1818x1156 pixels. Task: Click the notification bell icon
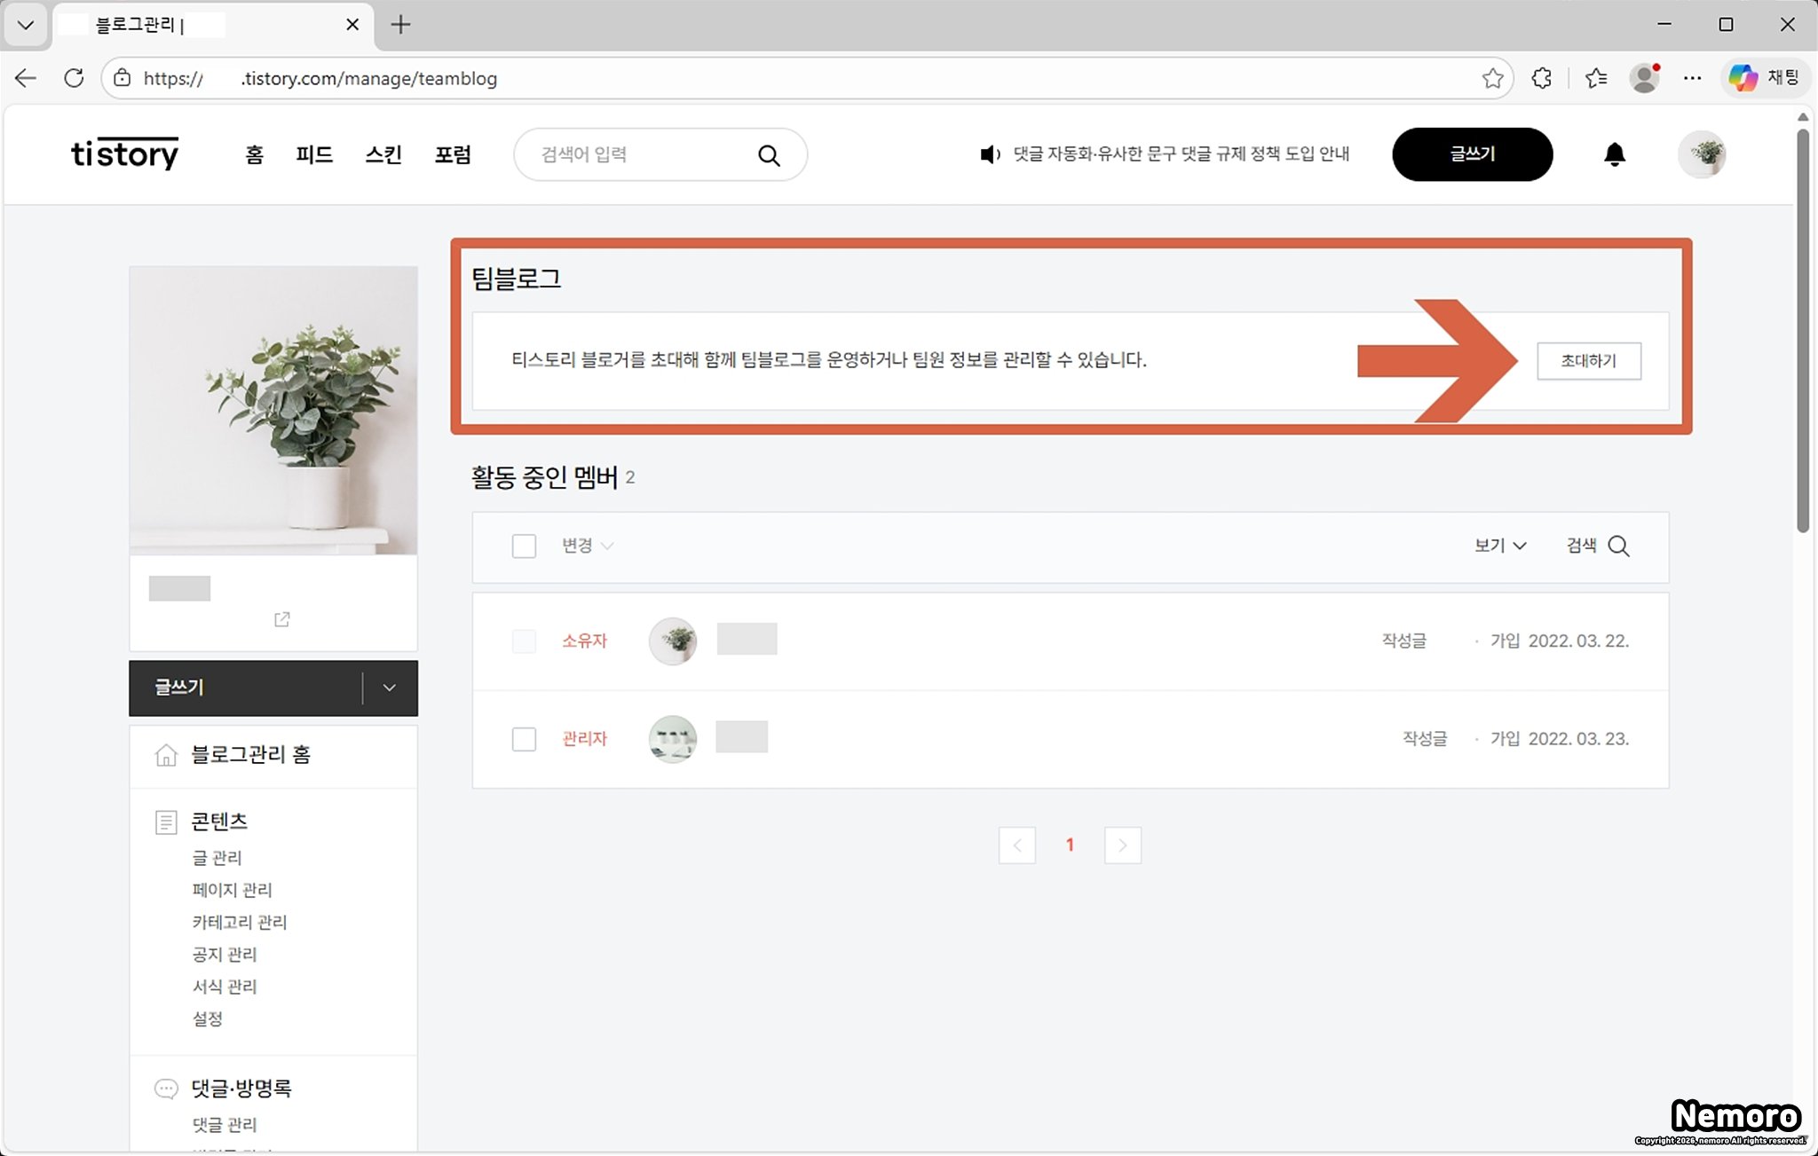[1614, 154]
